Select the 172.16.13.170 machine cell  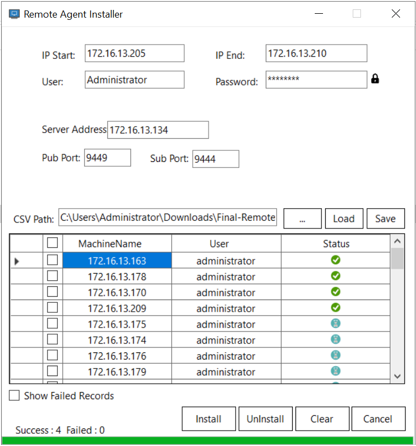(x=117, y=292)
